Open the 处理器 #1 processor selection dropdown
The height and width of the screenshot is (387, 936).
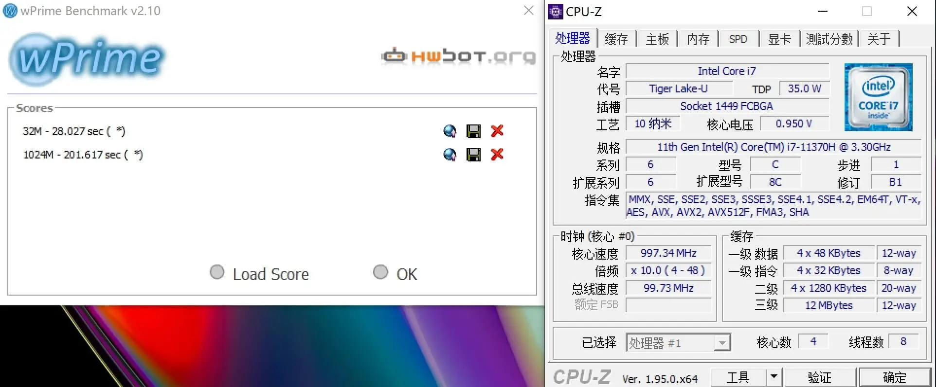[678, 343]
